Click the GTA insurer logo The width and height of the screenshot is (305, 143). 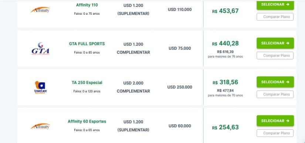tap(40, 48)
